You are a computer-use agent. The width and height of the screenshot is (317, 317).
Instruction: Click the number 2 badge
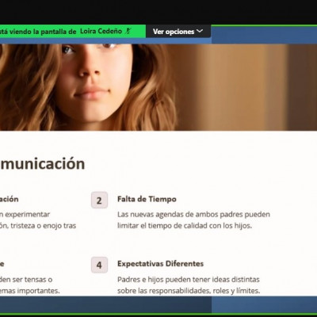(99, 201)
